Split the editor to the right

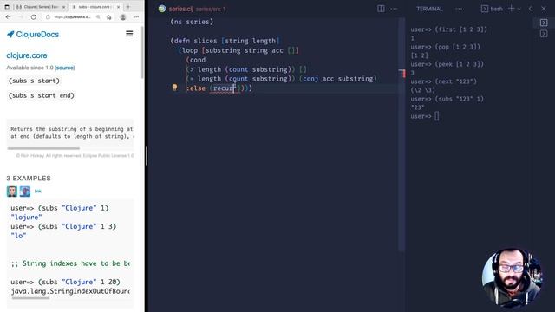[381, 9]
